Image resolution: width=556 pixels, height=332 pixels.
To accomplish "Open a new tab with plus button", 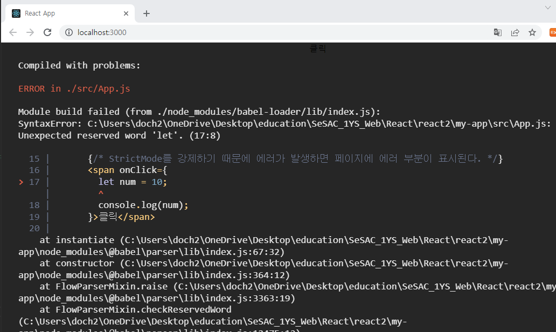I will point(147,13).
